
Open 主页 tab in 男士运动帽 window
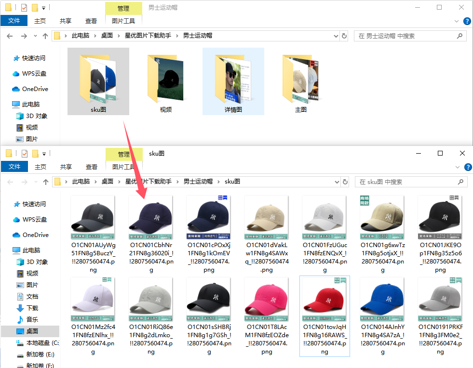point(40,21)
